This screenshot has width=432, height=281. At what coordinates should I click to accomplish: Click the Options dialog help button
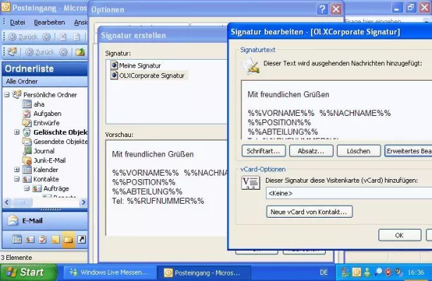tap(322, 9)
